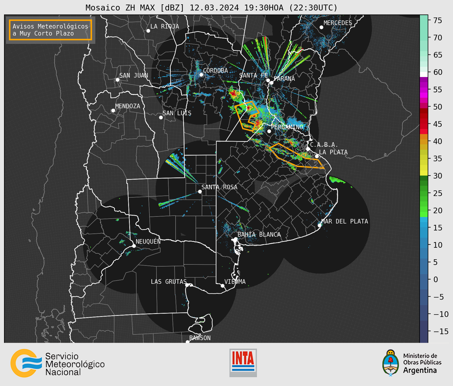453x386 pixels.
Task: Select the 'Avisos Meteorológicos a Muy Corto Plazo' legend box
Action: click(x=50, y=30)
